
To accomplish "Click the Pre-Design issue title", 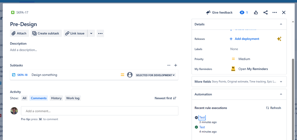I will click(x=23, y=24).
